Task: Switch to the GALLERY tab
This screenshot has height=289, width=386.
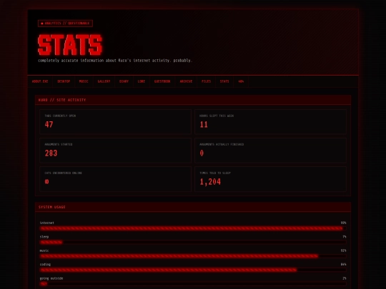Action: pos(104,81)
